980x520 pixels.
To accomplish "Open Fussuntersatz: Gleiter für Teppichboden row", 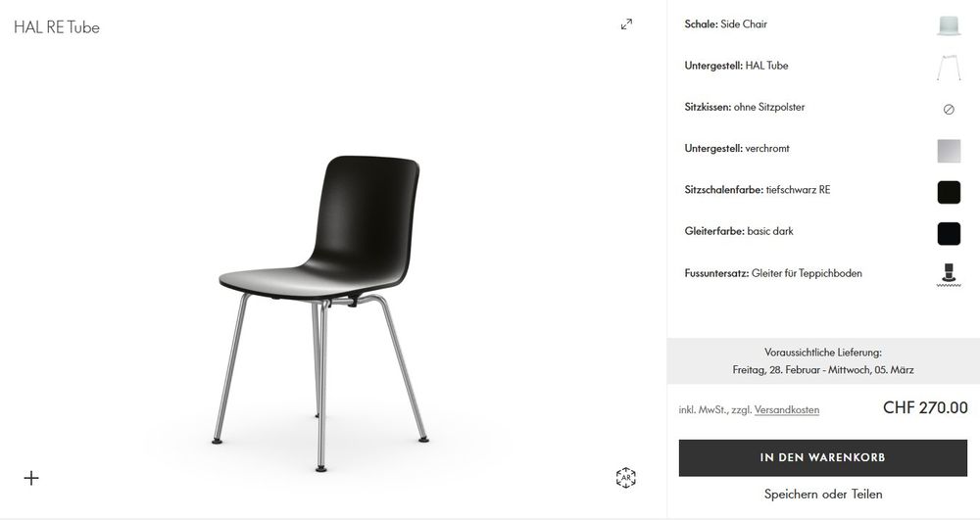I will click(x=822, y=273).
